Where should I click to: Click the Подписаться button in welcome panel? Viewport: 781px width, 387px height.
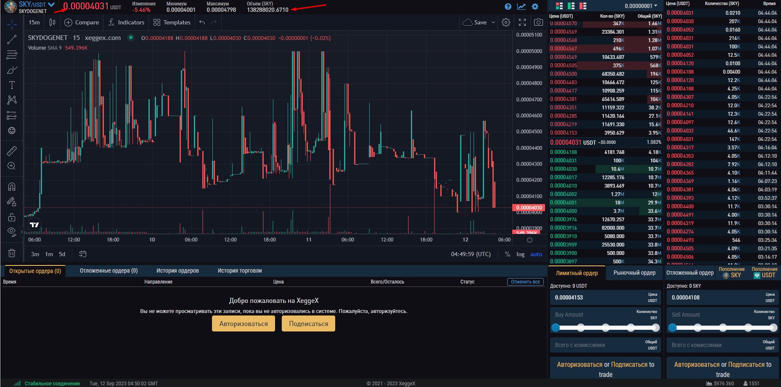pyautogui.click(x=309, y=323)
